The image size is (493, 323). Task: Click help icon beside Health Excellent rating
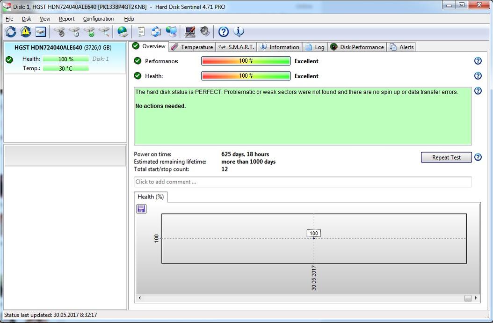478,75
